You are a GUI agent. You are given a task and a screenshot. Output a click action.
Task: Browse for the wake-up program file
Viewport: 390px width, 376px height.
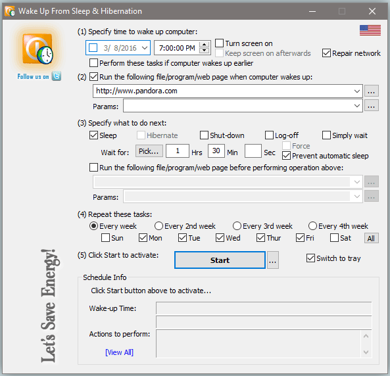[372, 91]
